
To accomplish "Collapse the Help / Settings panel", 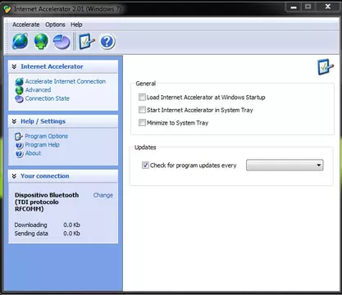I will pos(14,121).
